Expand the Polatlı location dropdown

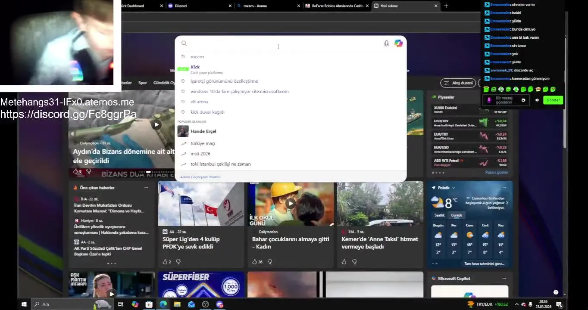click(x=454, y=188)
